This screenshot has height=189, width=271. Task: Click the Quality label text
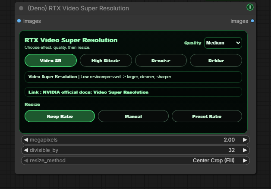[192, 43]
